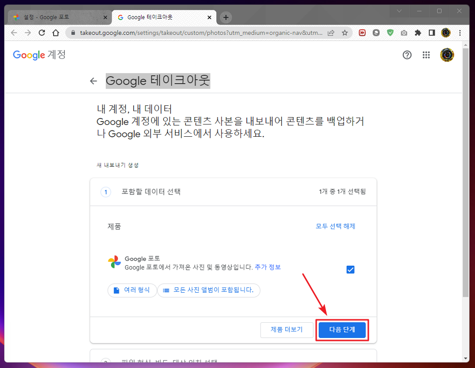Click the 여러 형식 button
The width and height of the screenshot is (475, 368).
(132, 290)
